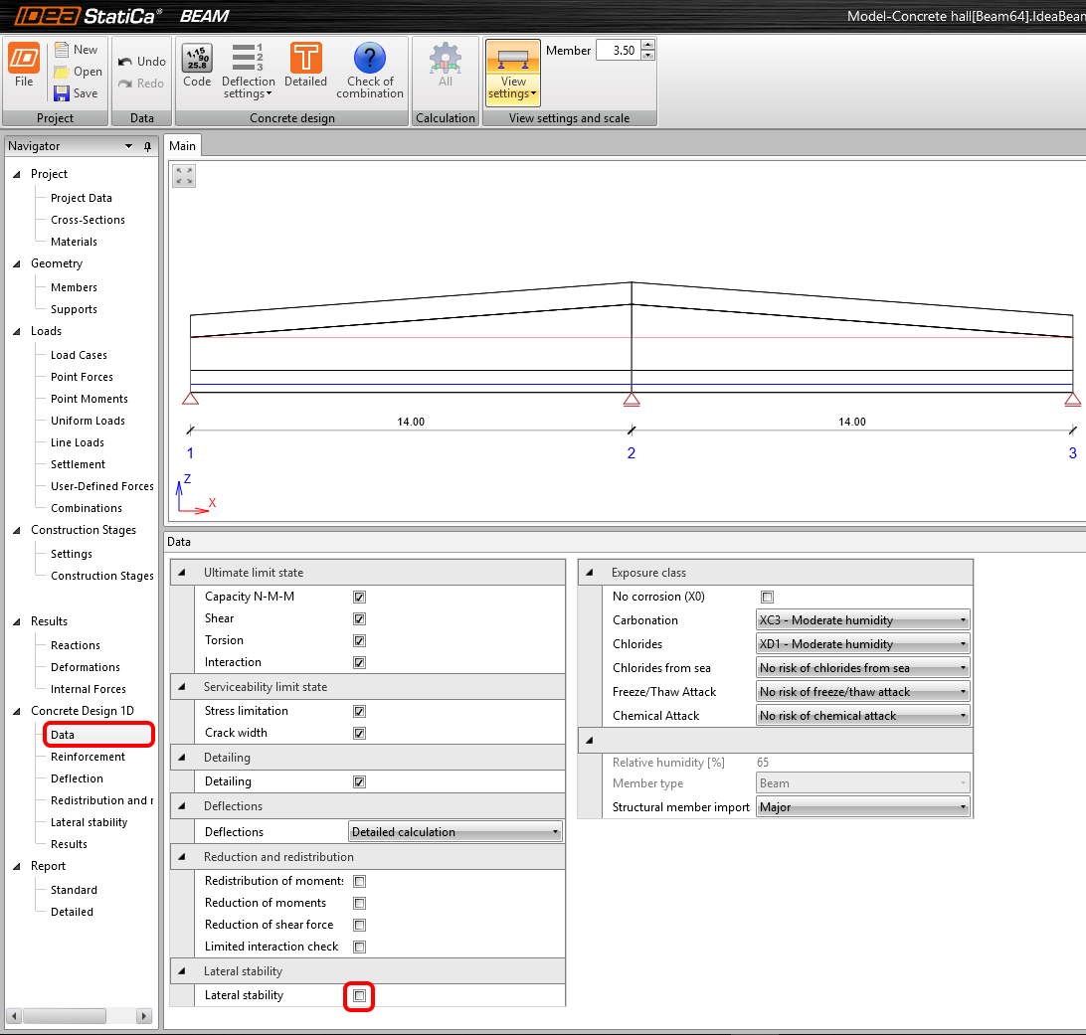Tick the No corrosion (X0) checkbox
Viewport: 1086px width, 1035px height.
[767, 597]
